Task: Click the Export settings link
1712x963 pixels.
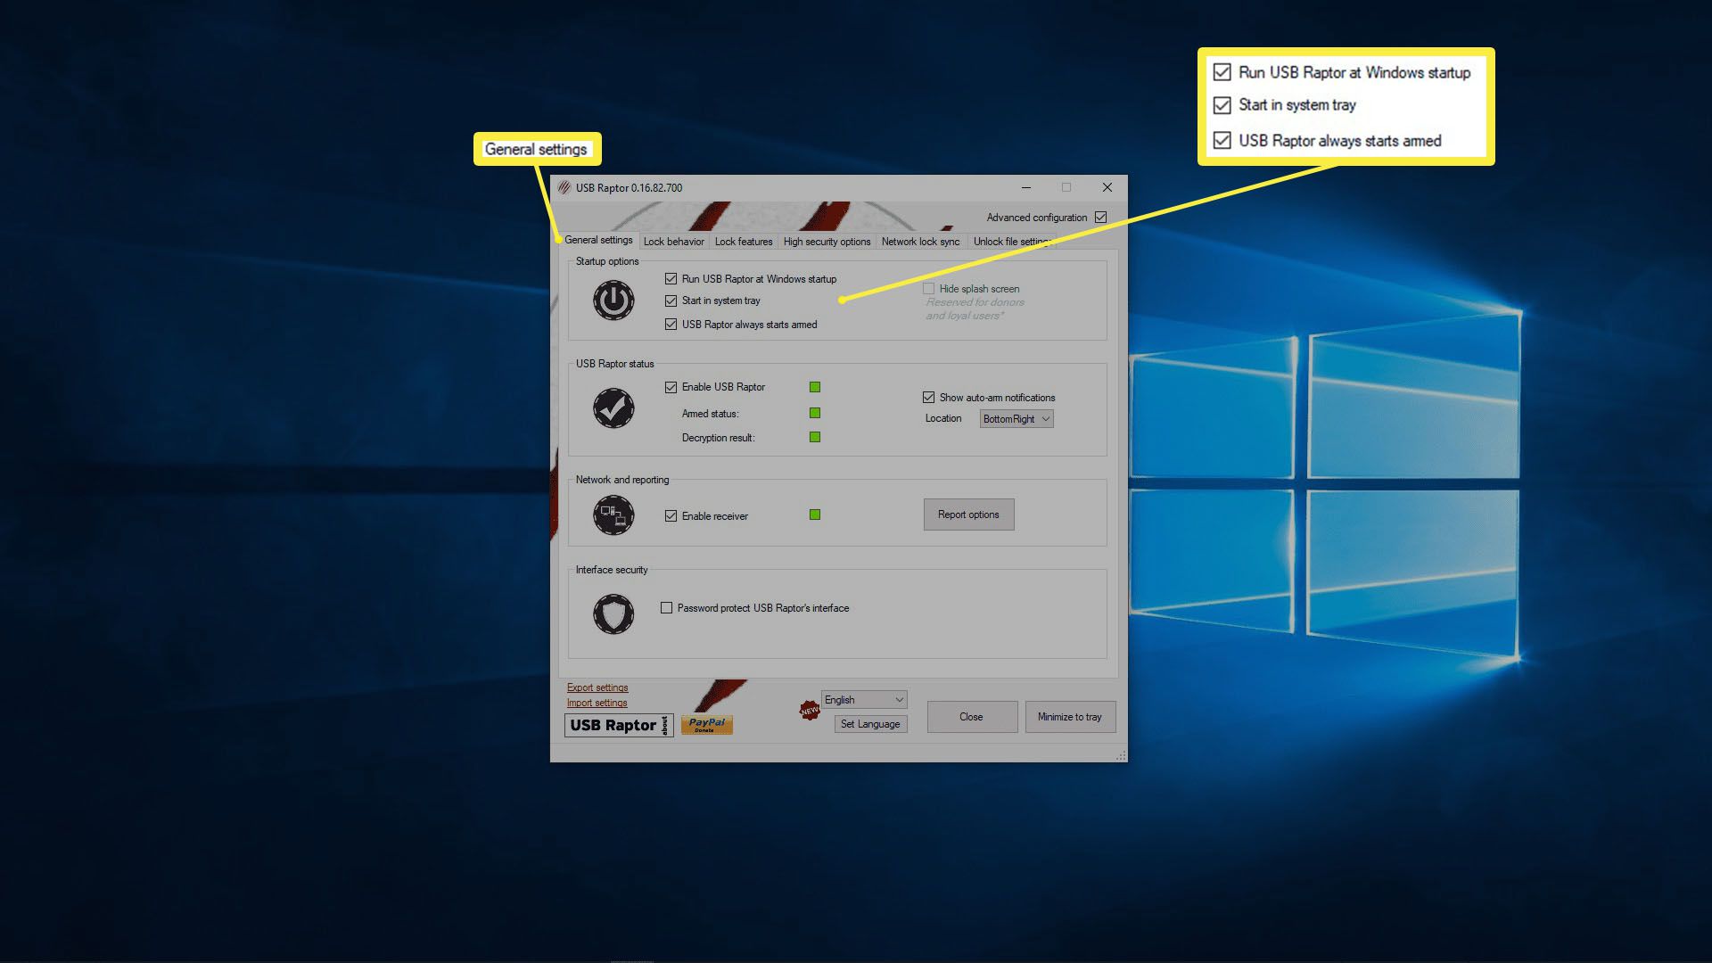Action: (597, 687)
